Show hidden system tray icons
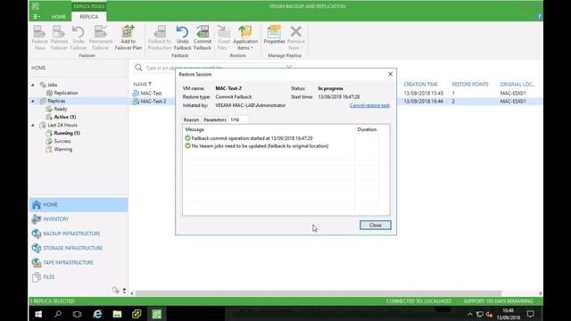Viewport: 571px width, 321px height. coord(470,314)
